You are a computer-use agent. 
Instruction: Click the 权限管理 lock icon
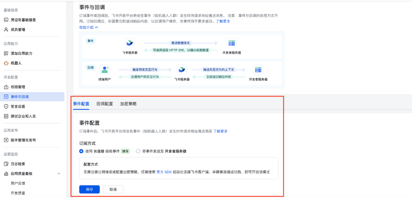(x=6, y=87)
